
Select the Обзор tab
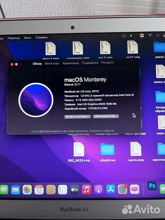tap(37, 64)
